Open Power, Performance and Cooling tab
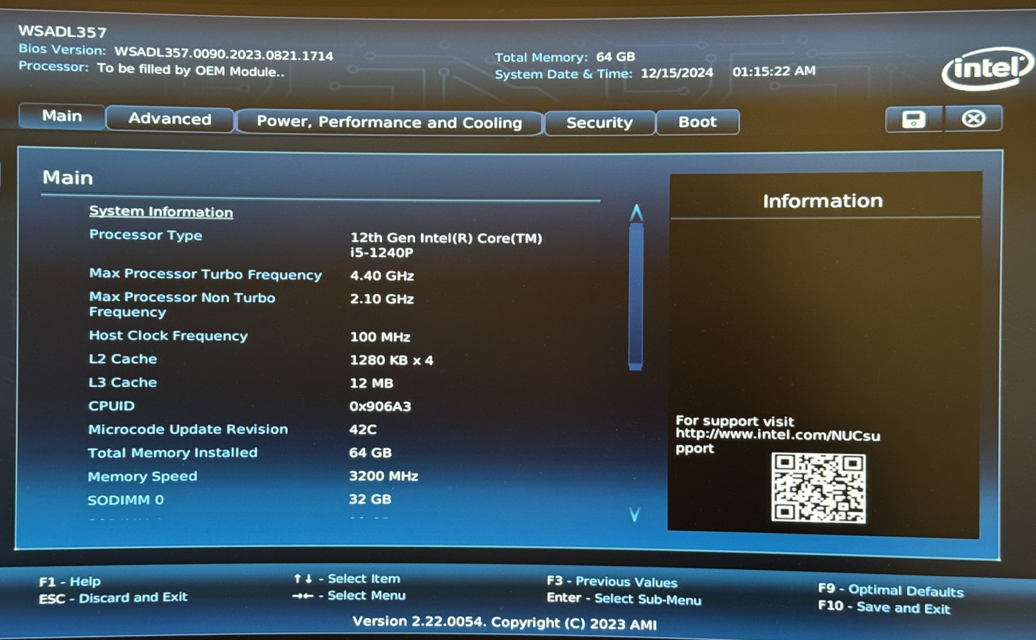Screen dimensions: 1036x640 click(389, 122)
